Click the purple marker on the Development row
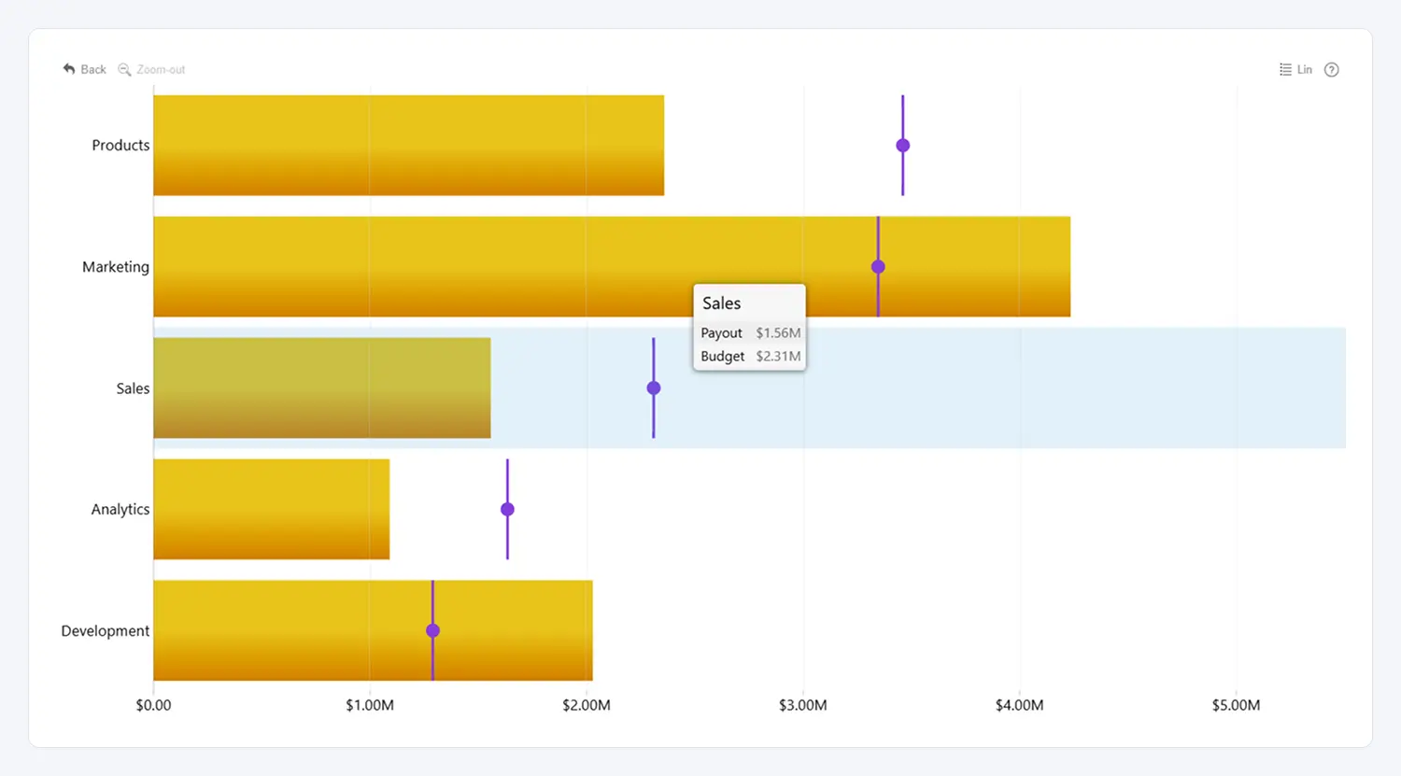This screenshot has width=1401, height=776. point(432,630)
